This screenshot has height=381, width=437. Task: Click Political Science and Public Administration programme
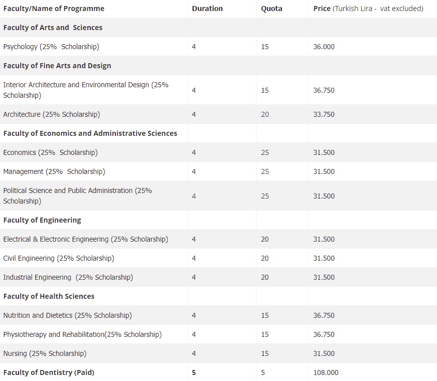pyautogui.click(x=77, y=196)
